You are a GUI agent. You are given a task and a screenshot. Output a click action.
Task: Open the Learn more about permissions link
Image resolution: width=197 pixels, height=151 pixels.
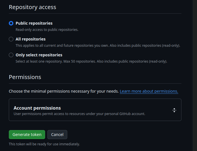pyautogui.click(x=149, y=91)
